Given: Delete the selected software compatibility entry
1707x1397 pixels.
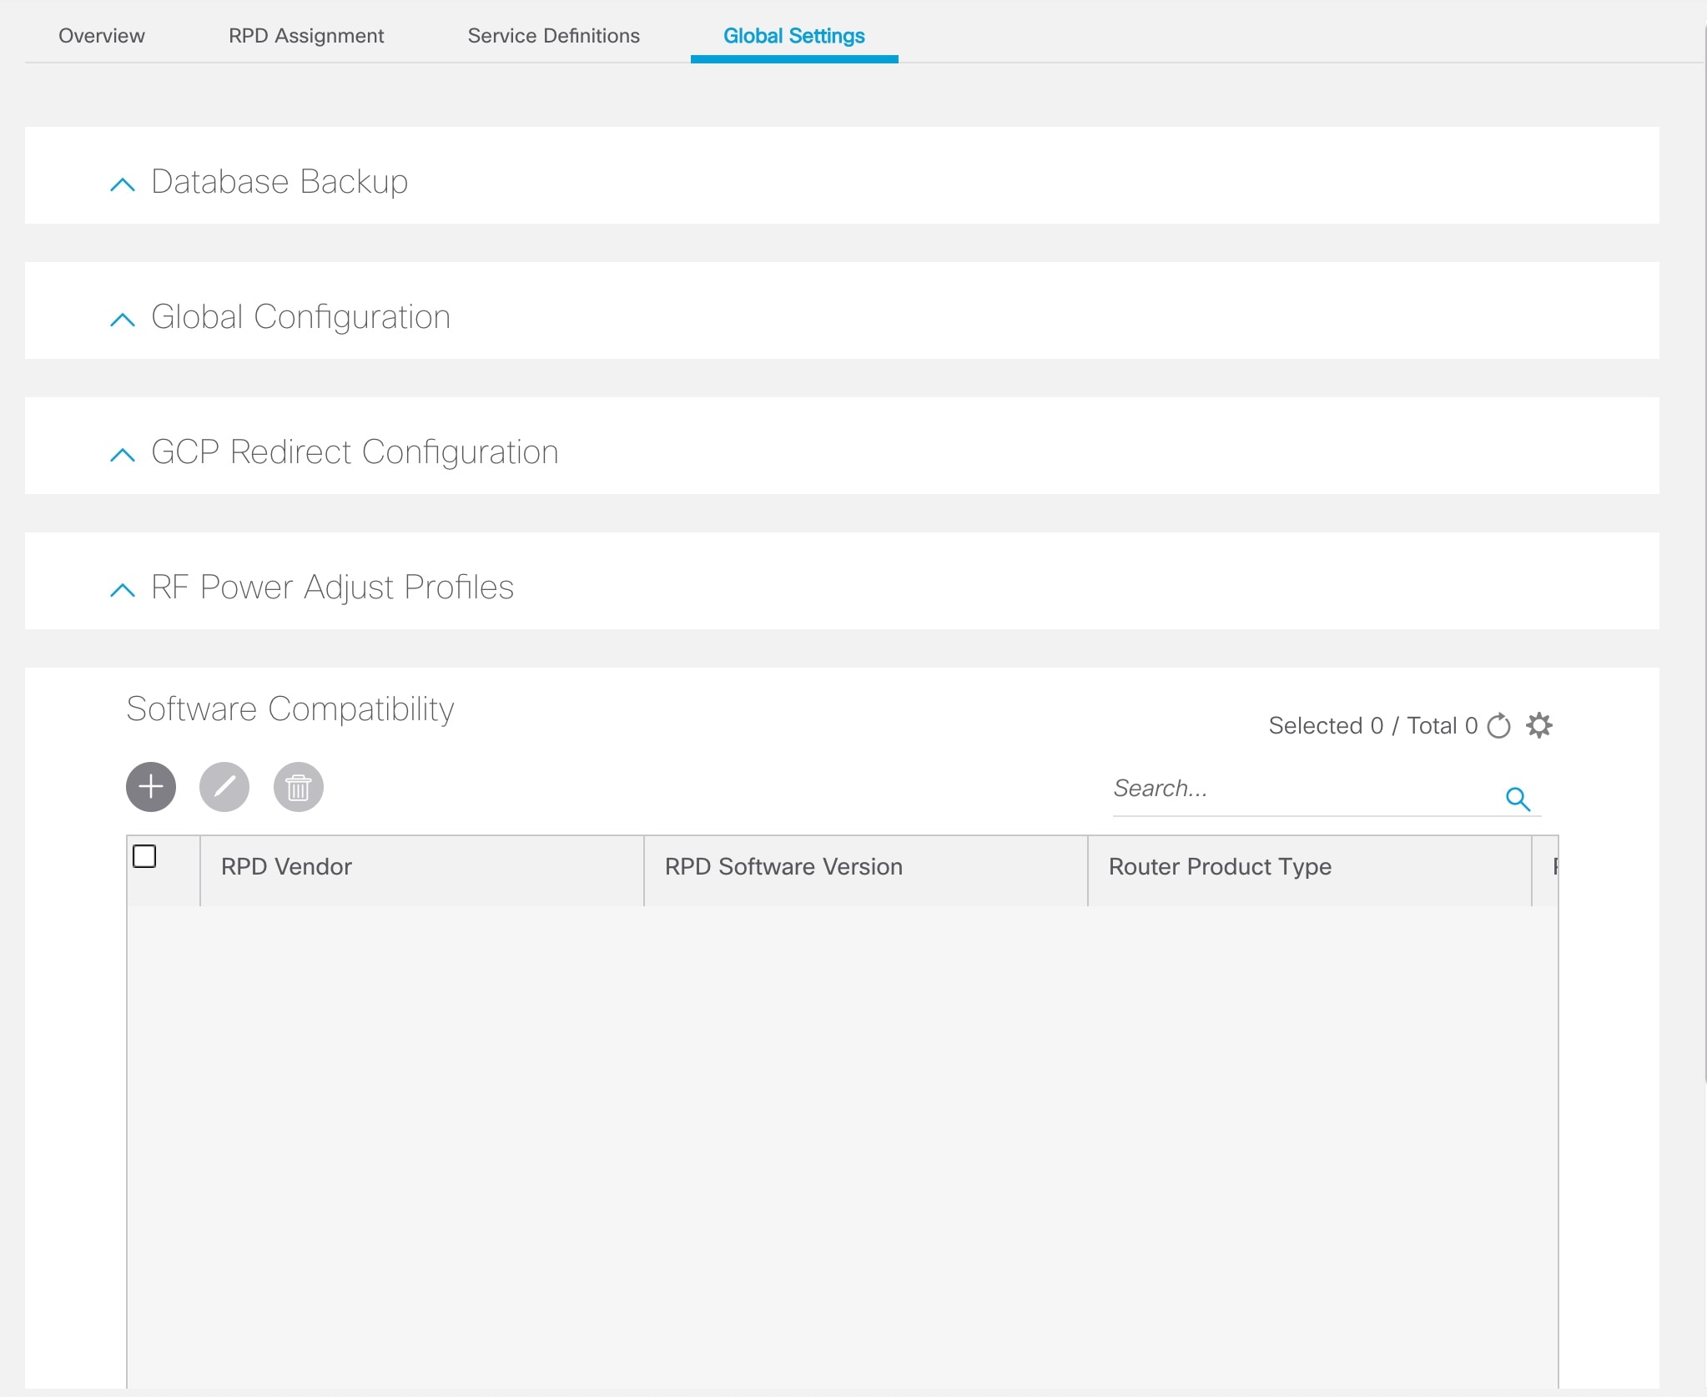Looking at the screenshot, I should click(297, 786).
